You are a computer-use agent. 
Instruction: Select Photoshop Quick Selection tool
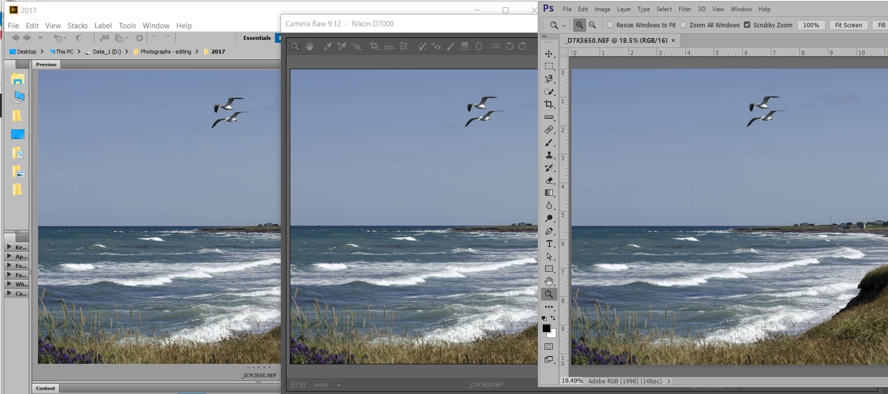549,92
